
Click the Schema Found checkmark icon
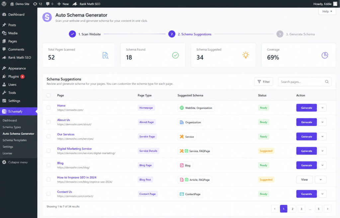(175, 55)
